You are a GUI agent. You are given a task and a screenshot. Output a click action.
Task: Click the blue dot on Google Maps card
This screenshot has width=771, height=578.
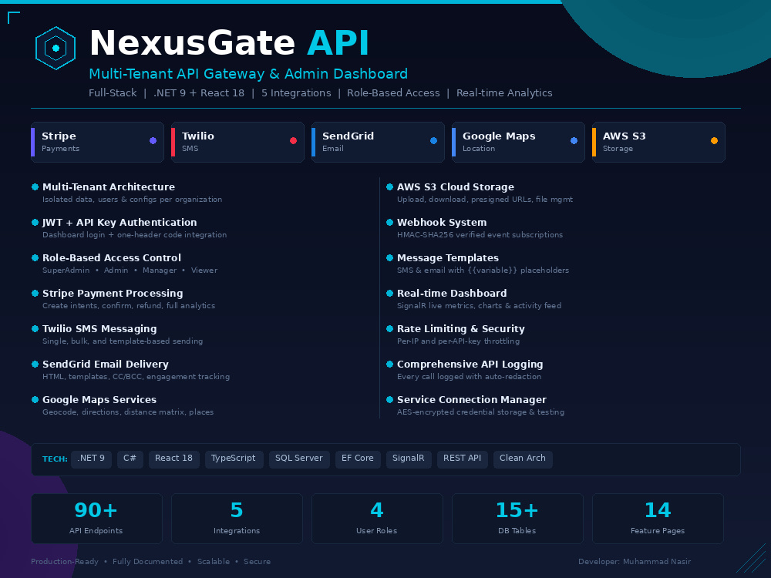[x=574, y=140]
